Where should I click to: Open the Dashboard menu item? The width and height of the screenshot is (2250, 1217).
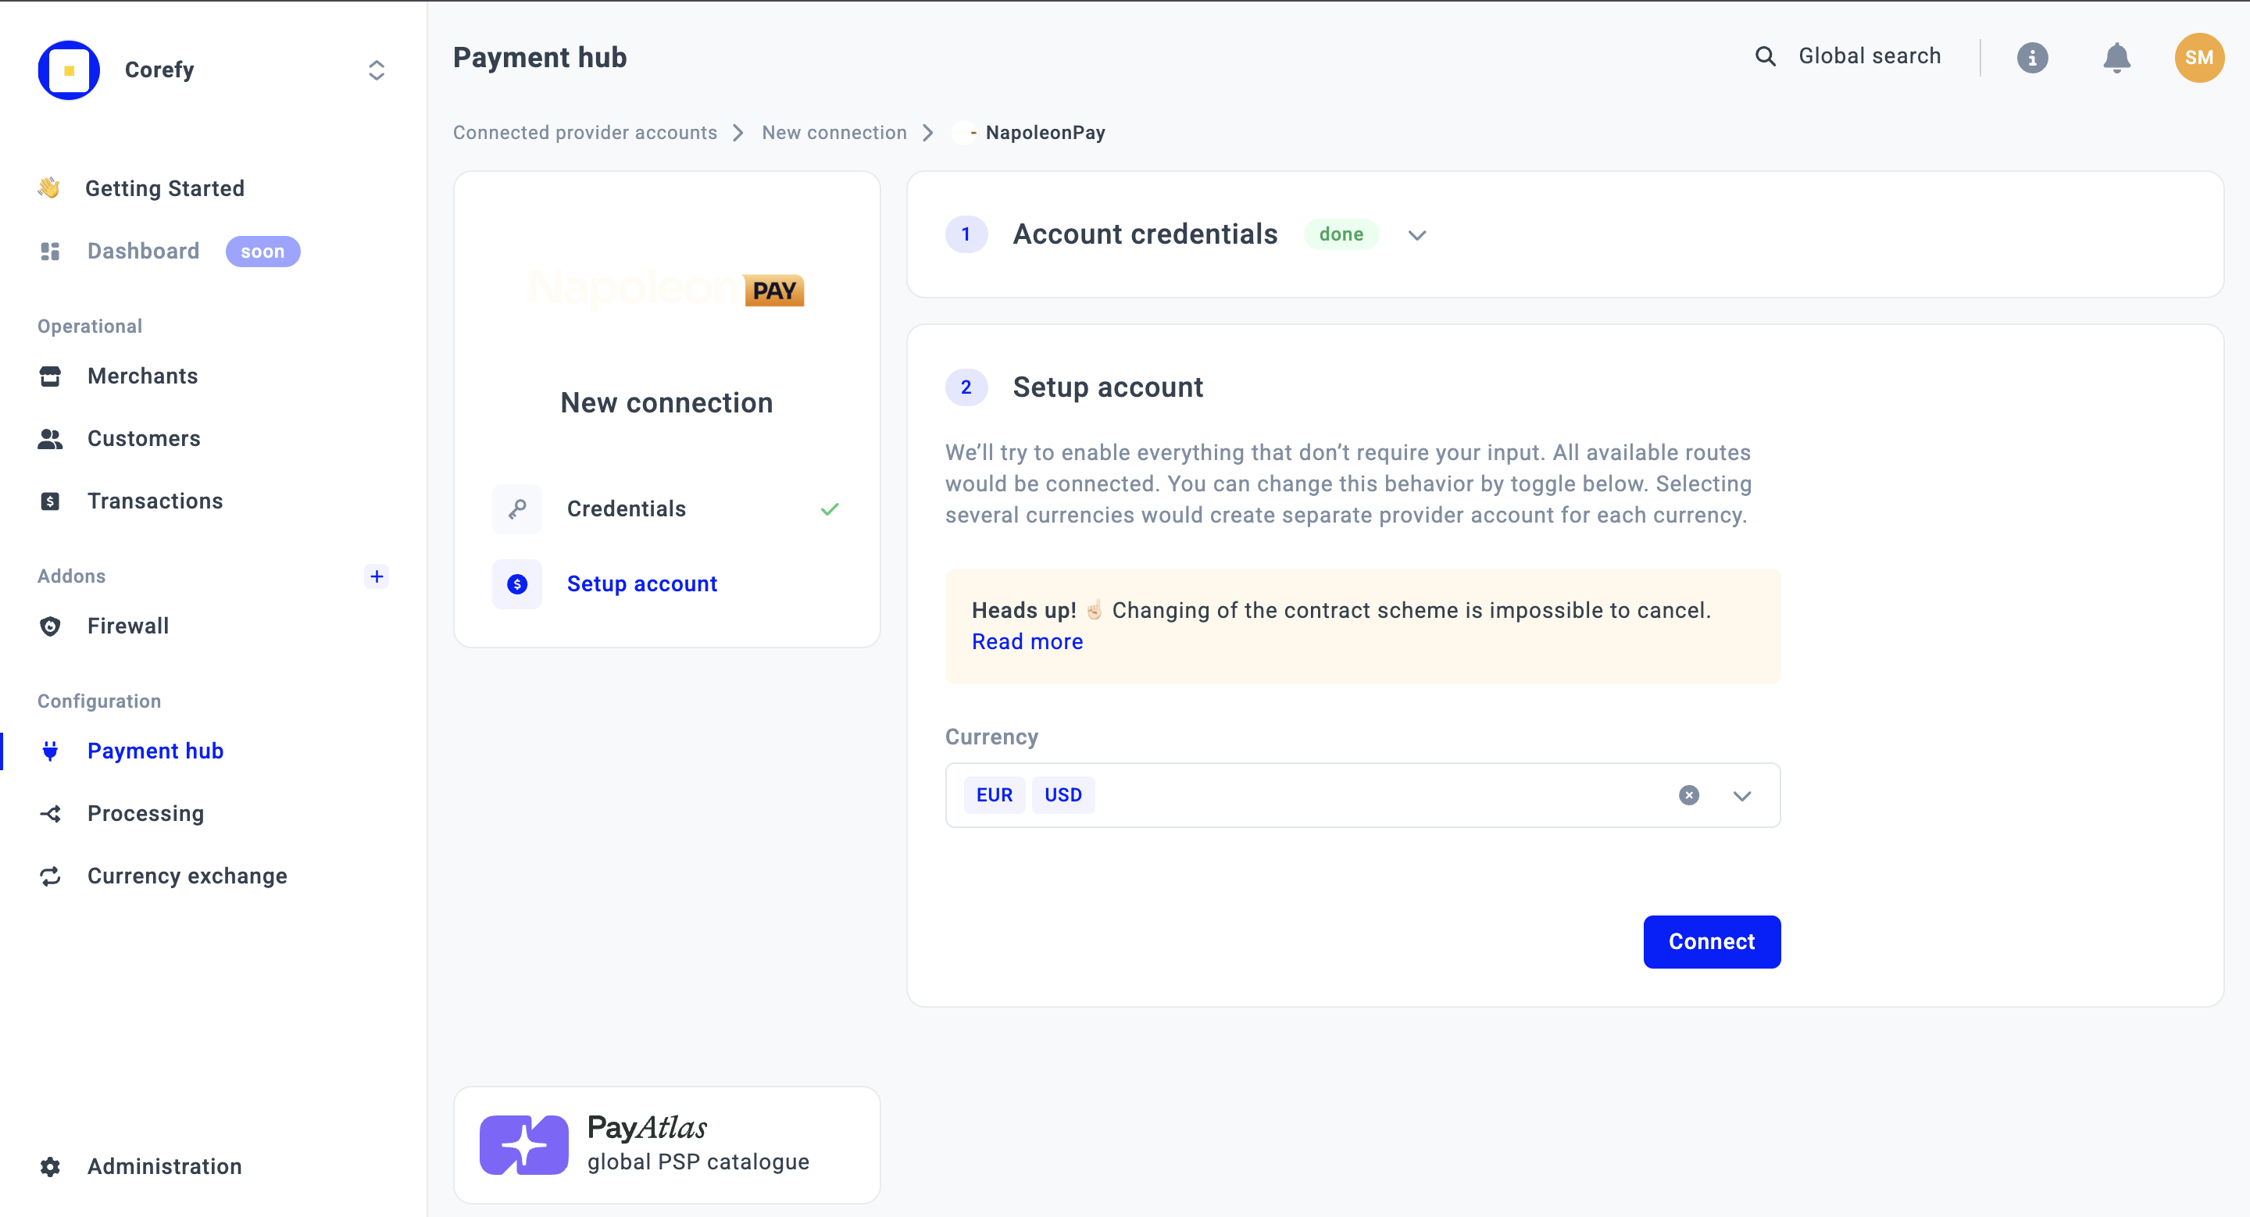[143, 252]
